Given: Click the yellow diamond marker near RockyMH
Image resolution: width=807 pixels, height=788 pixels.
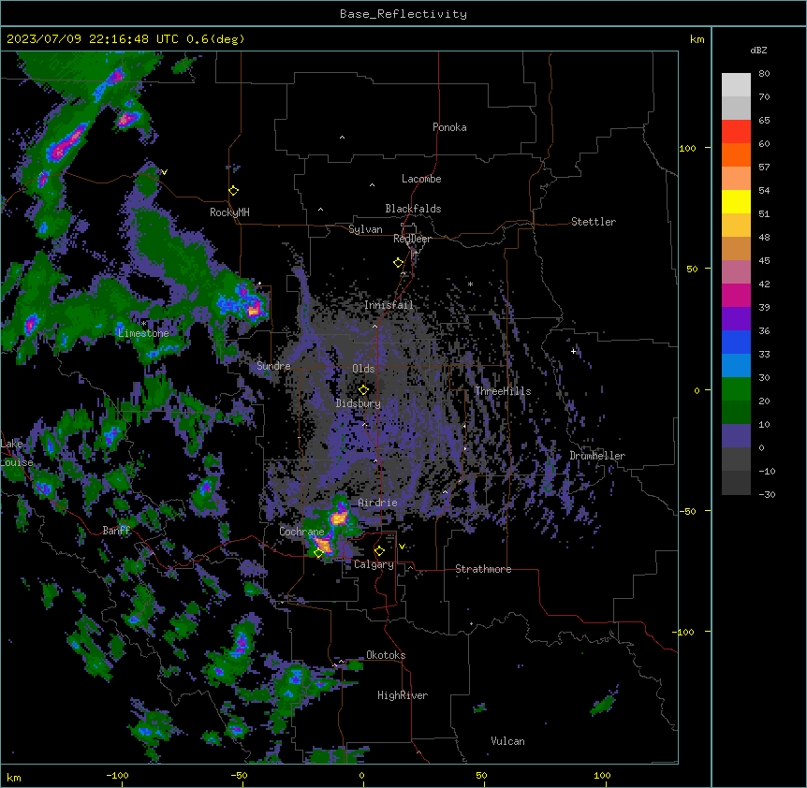Looking at the screenshot, I should 234,191.
